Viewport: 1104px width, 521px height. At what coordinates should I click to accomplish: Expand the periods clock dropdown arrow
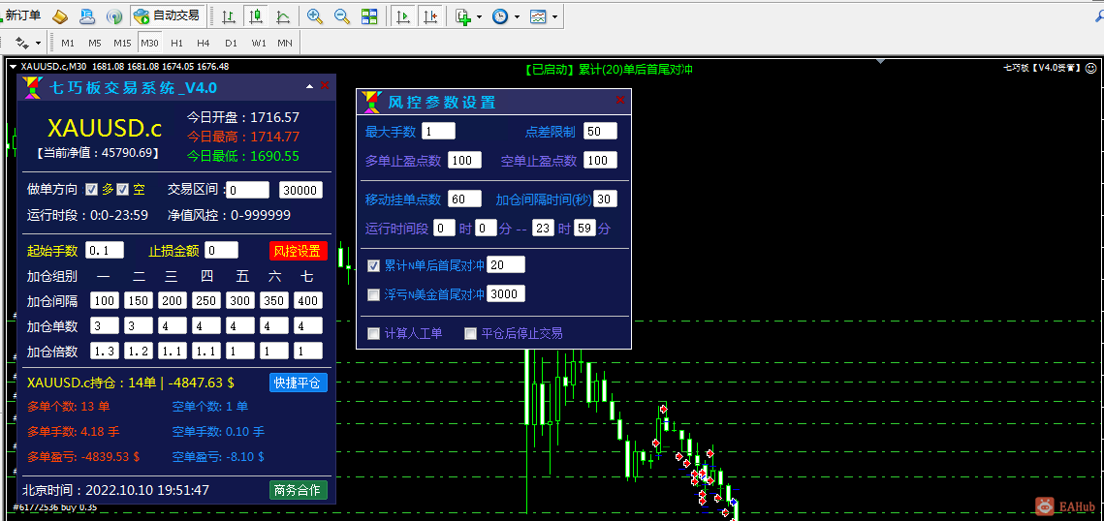point(517,16)
